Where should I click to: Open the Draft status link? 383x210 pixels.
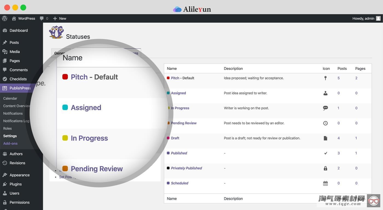click(x=175, y=138)
